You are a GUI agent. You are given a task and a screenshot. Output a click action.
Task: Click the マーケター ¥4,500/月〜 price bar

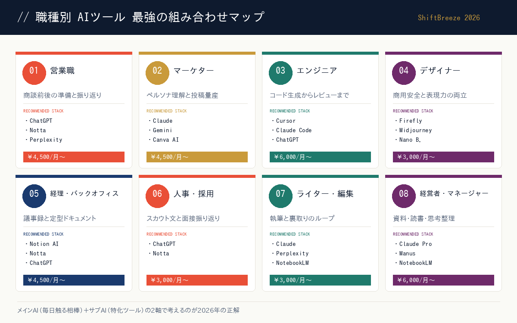click(197, 157)
